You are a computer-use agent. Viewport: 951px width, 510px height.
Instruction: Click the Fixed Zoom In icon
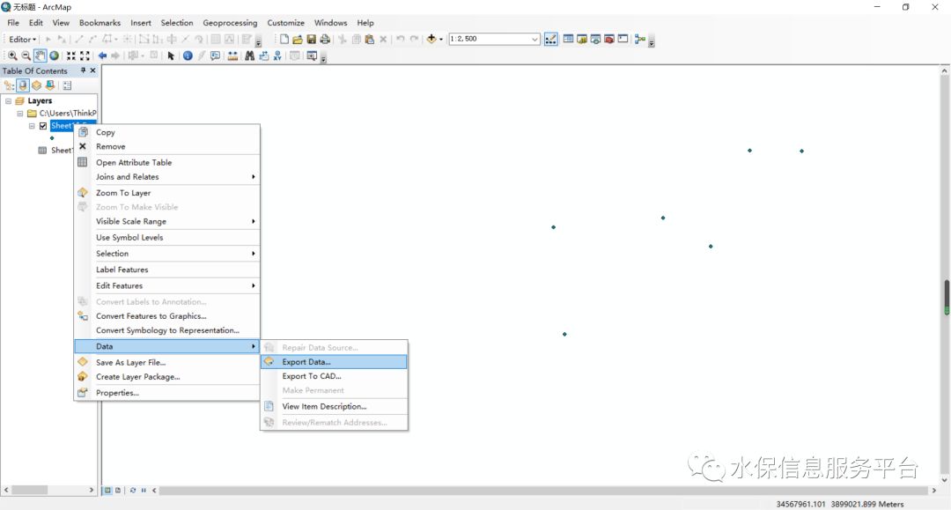click(x=71, y=55)
